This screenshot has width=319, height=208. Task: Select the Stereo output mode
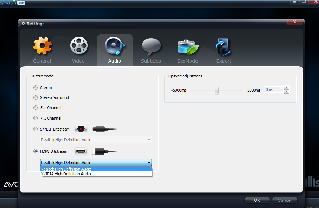(x=36, y=88)
